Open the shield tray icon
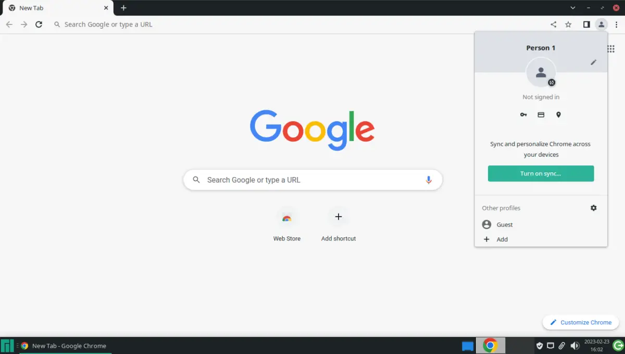 (540, 346)
